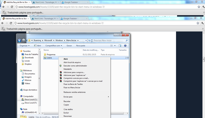Click the WinRAR icon beside Comprimir e enviar por e-mail
This screenshot has height=118, width=205.
[61, 78]
